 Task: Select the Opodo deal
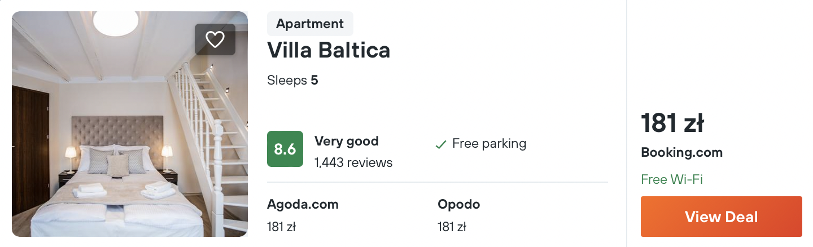click(458, 204)
